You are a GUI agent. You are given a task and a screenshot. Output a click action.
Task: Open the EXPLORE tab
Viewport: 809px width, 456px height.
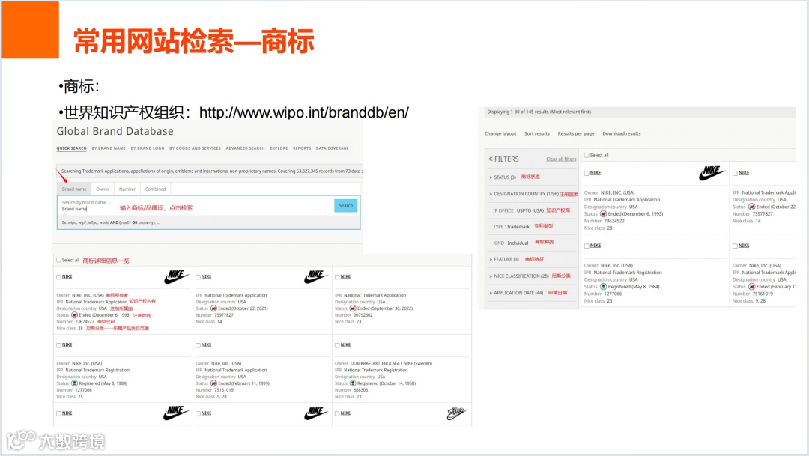coord(279,148)
